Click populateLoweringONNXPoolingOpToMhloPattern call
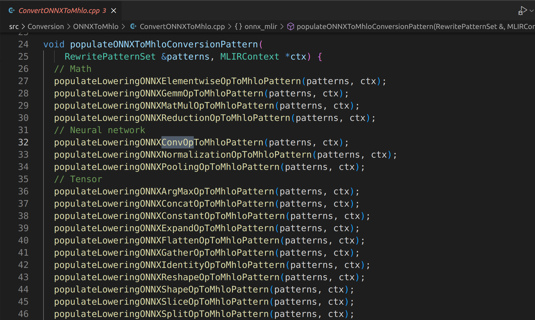This screenshot has width=535, height=320. pos(167,167)
